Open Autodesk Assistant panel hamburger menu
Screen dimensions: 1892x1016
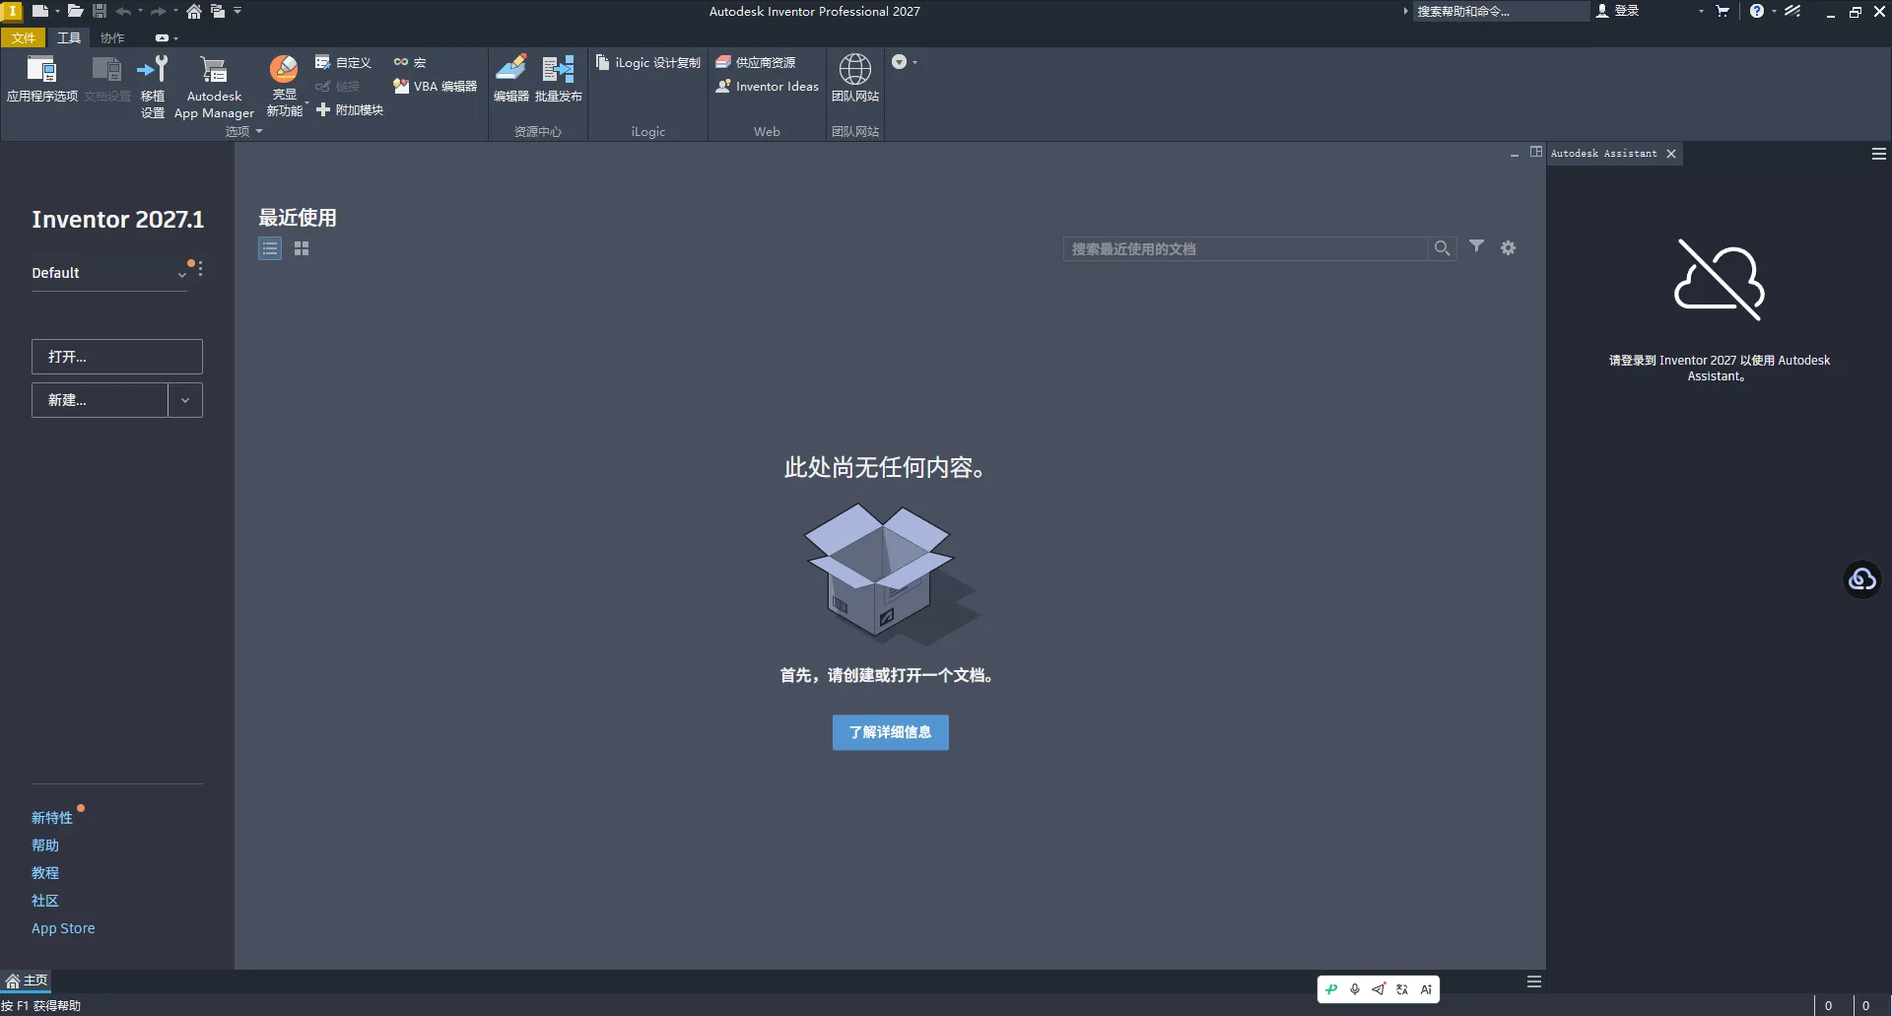(1879, 154)
